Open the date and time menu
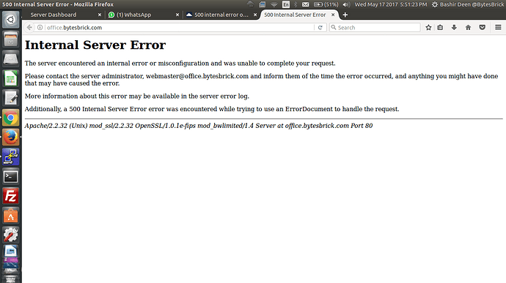 (x=390, y=4)
